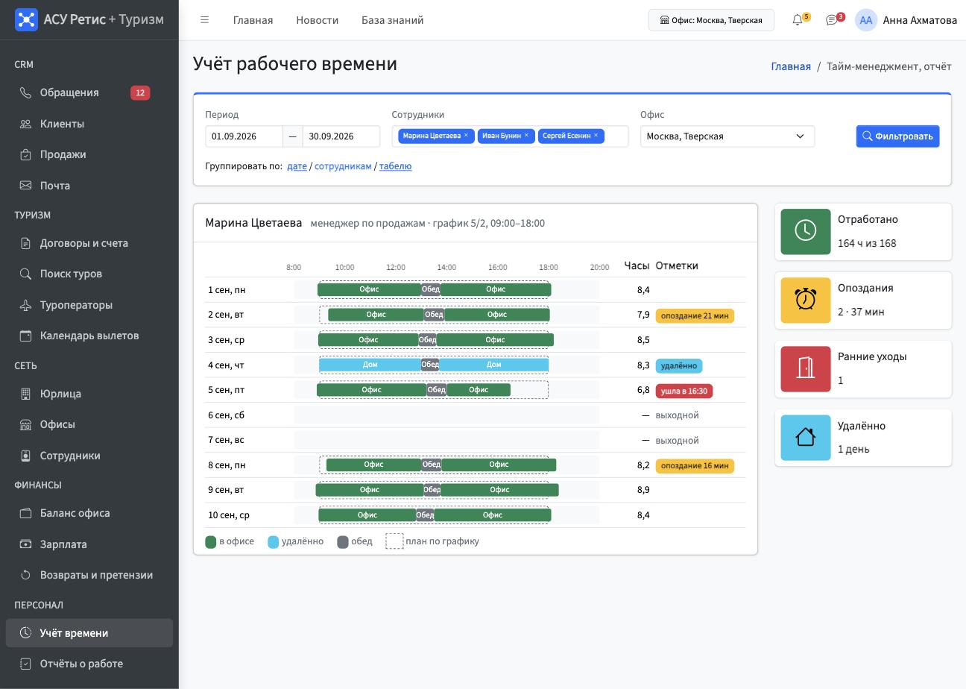The height and width of the screenshot is (689, 966).
Task: Click the yellow Опоздания alarm icon
Action: [806, 301]
